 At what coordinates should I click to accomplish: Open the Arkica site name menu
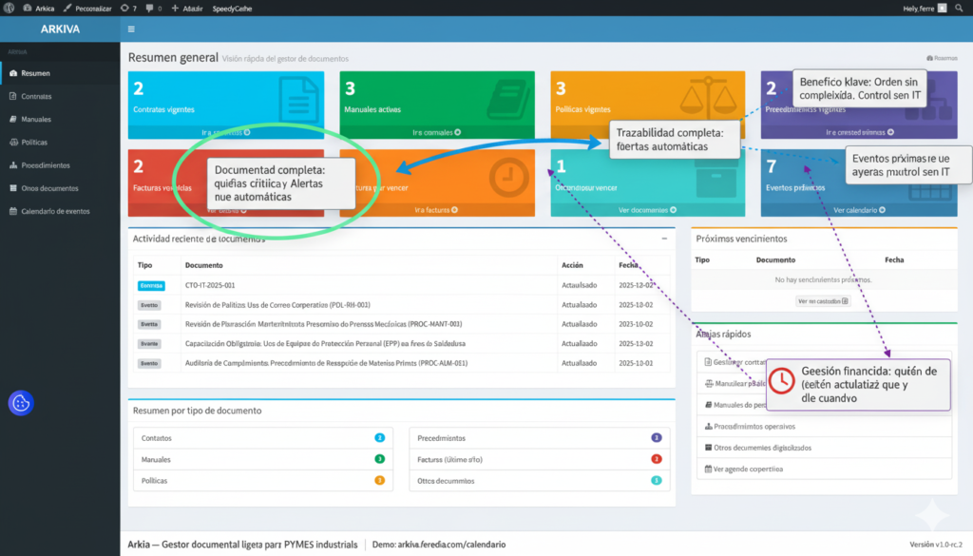[x=38, y=8]
